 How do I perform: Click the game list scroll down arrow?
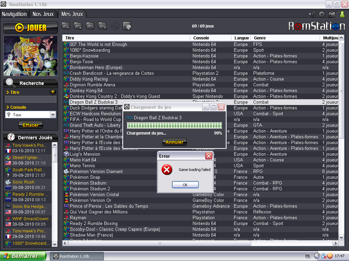[342, 237]
